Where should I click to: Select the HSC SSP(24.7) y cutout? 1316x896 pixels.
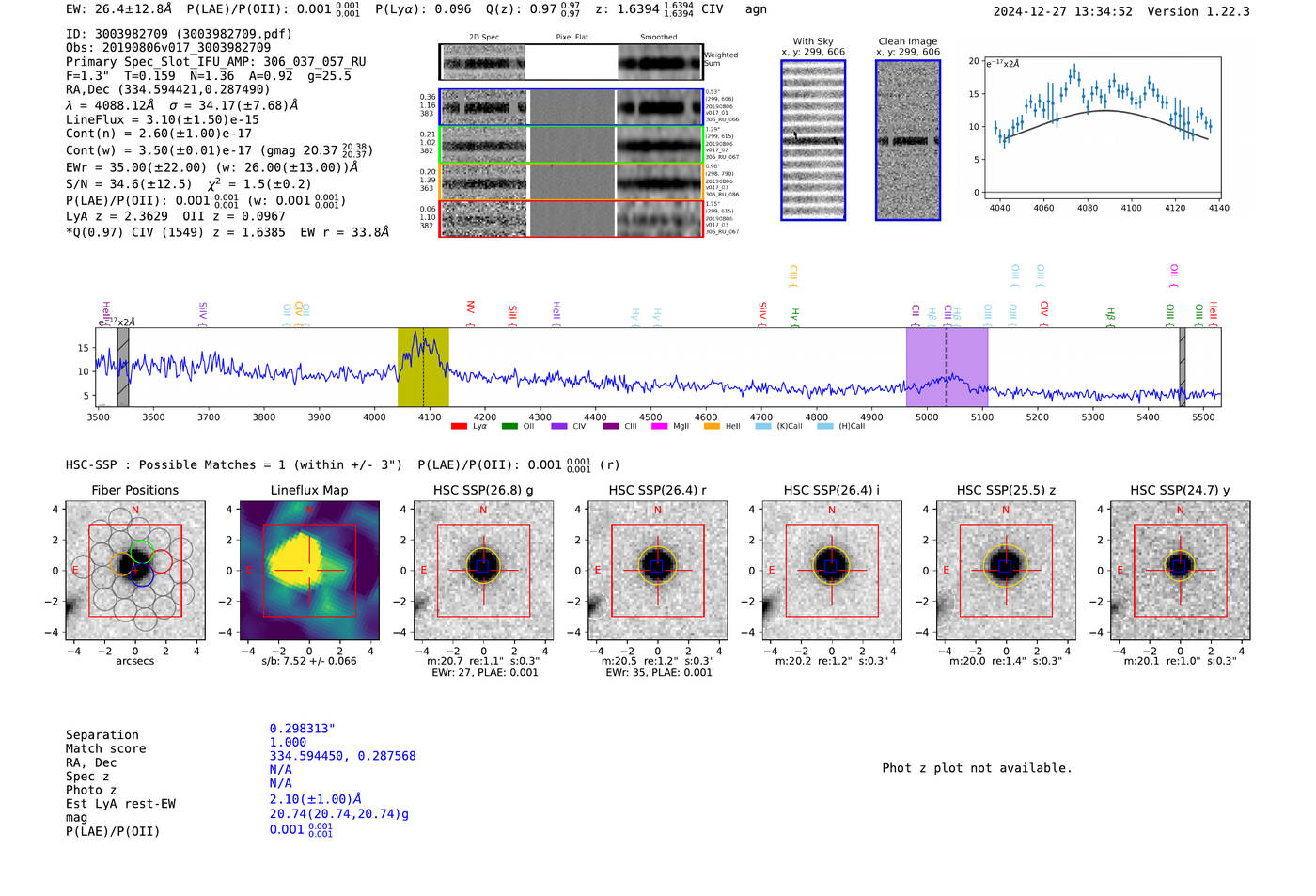pos(1180,571)
